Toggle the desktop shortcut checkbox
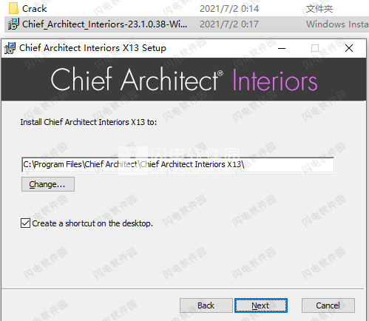 (x=26, y=223)
